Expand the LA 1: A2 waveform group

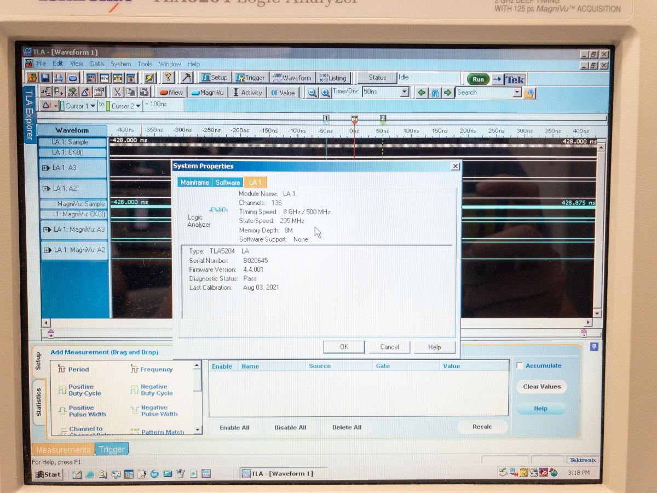click(x=45, y=188)
